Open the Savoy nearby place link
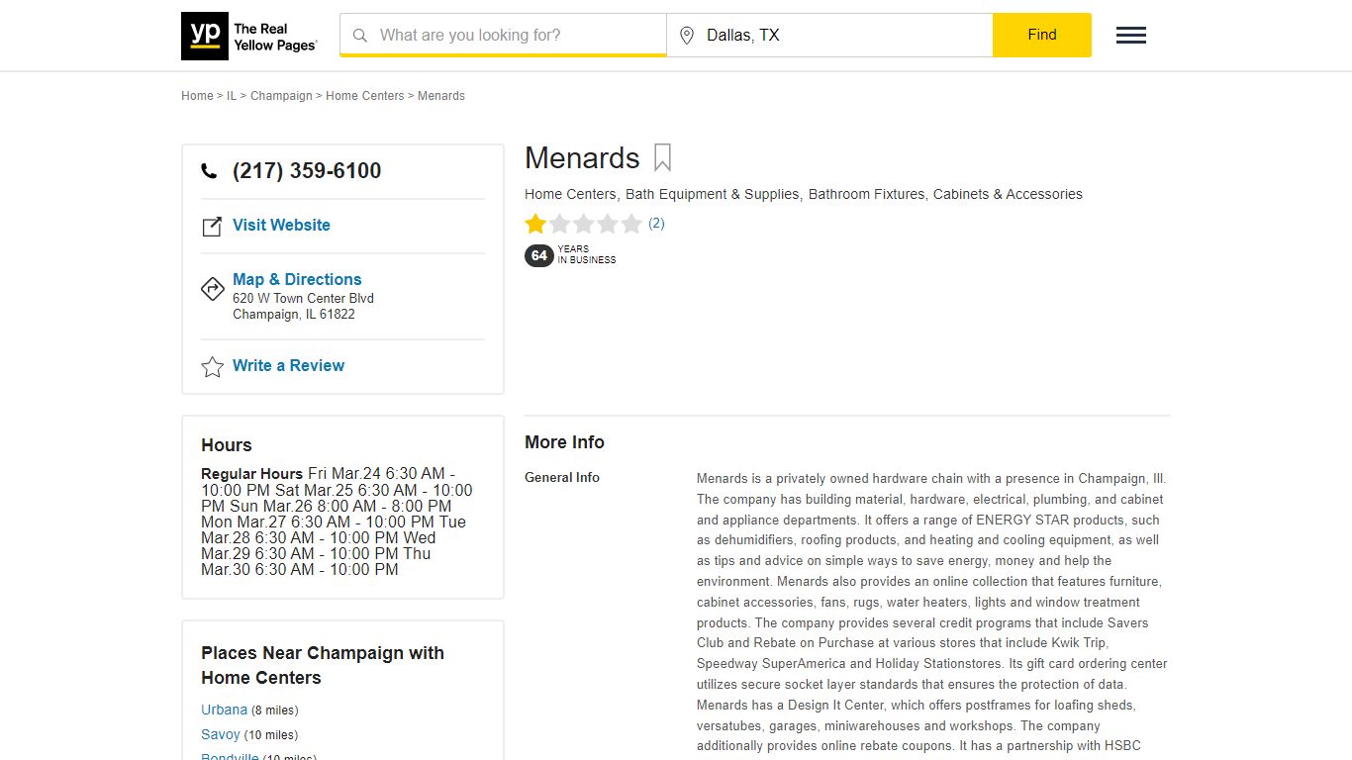This screenshot has height=760, width=1352. click(x=221, y=734)
